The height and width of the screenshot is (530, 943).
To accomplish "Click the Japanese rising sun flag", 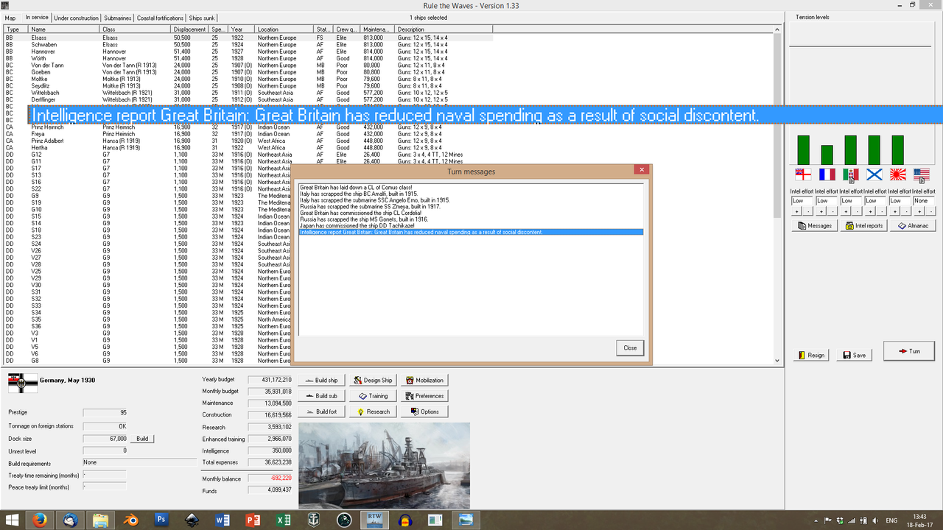I will [897, 174].
